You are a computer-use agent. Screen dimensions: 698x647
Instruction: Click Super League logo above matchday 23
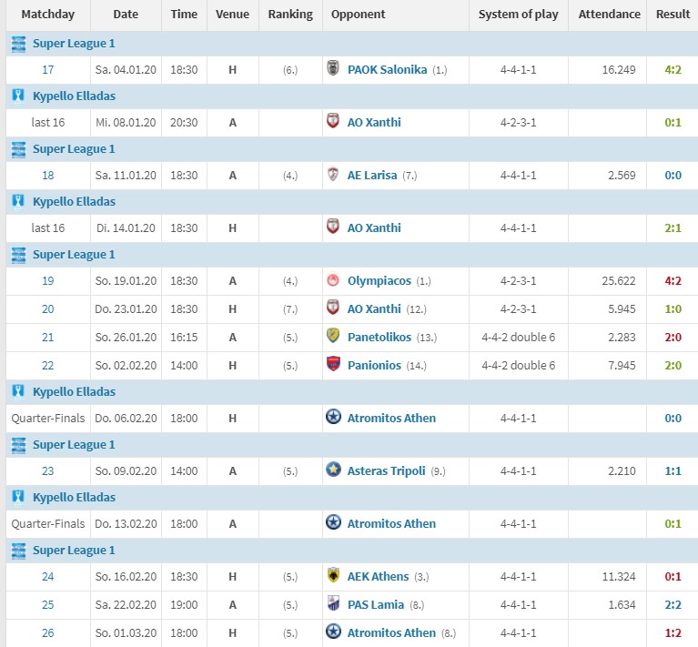click(x=18, y=445)
